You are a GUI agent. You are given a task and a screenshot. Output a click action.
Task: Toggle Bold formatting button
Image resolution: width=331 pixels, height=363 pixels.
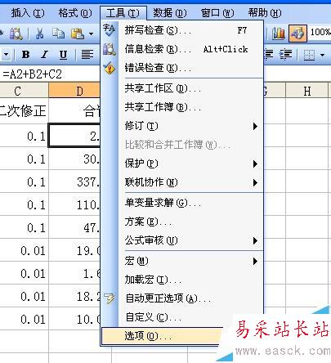click(x=26, y=55)
